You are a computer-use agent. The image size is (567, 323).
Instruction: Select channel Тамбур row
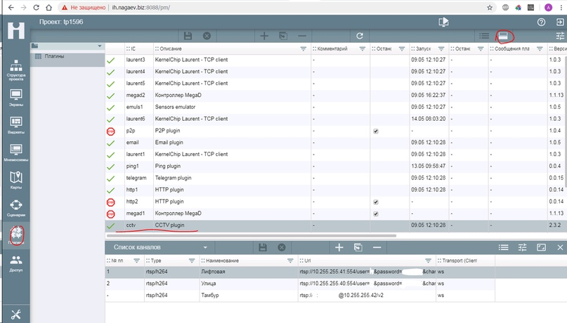pos(300,296)
